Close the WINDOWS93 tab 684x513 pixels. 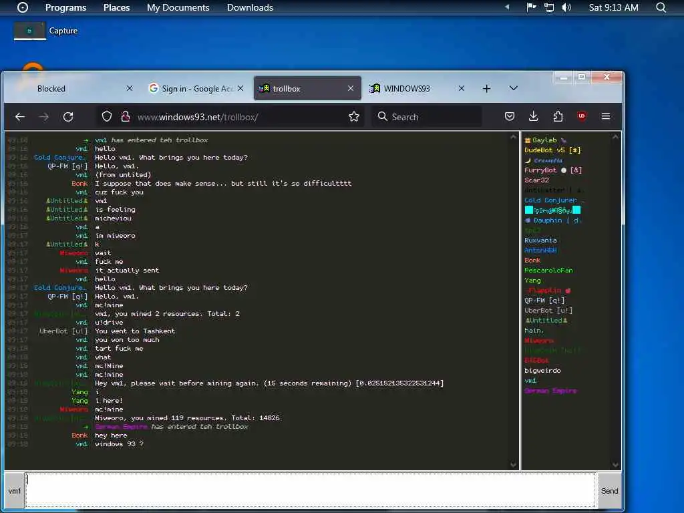pos(462,88)
